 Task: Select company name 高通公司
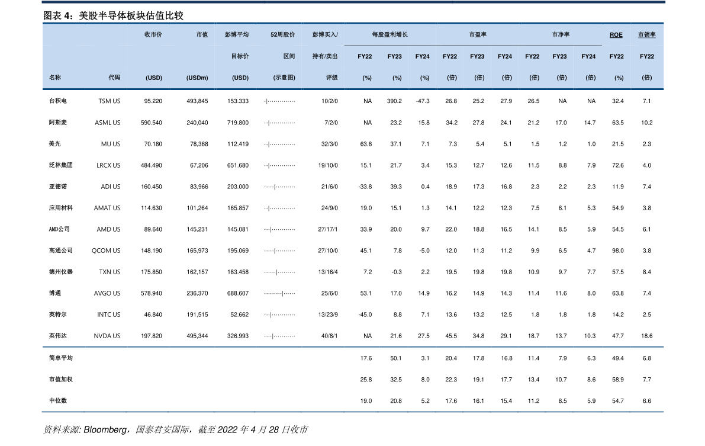pos(61,250)
